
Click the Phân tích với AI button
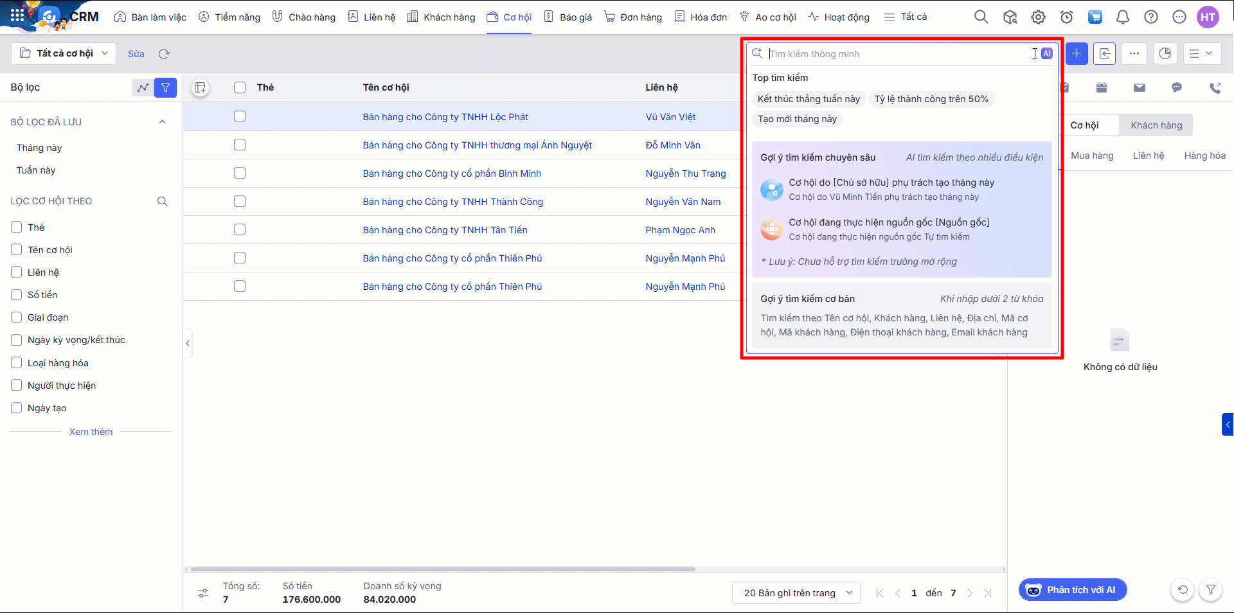1072,590
